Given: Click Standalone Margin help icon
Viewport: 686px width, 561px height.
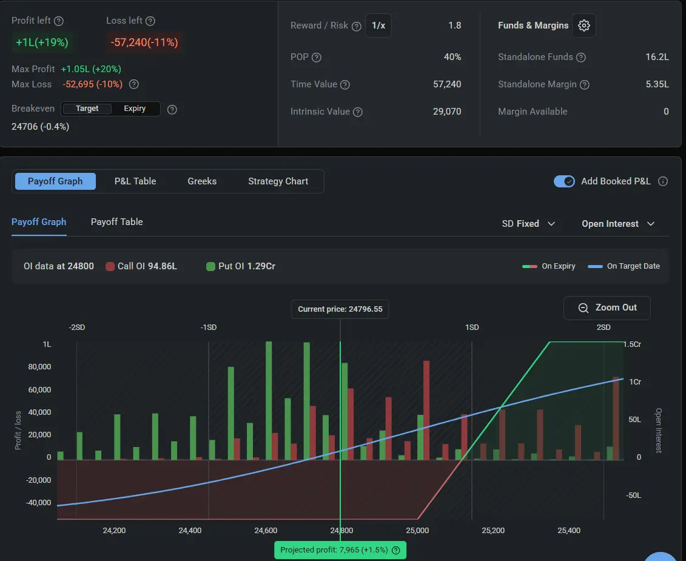Looking at the screenshot, I should pos(585,85).
